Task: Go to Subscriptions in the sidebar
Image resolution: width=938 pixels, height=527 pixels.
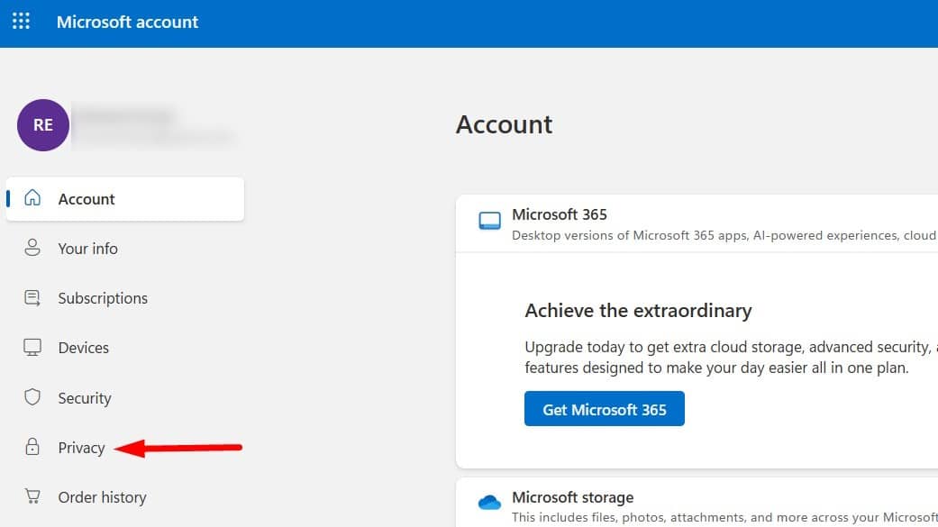Action: tap(103, 298)
